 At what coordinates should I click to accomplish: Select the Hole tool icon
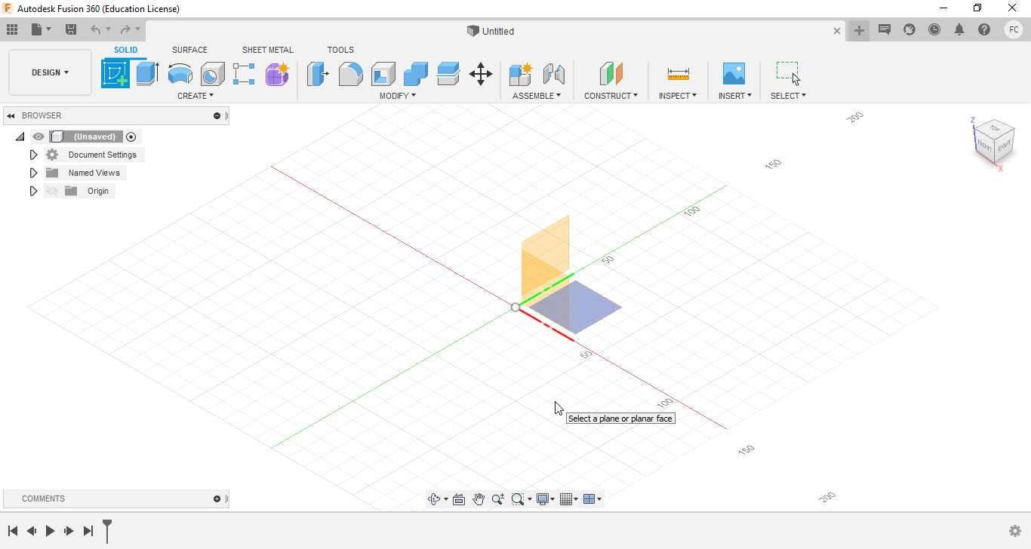[213, 74]
